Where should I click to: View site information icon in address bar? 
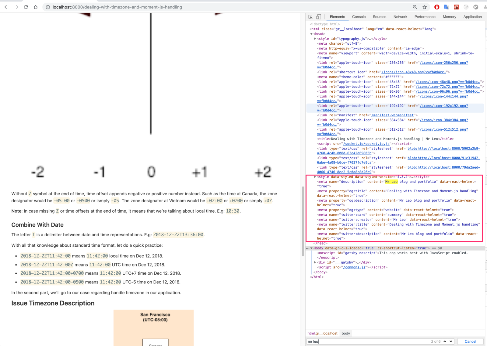pyautogui.click(x=48, y=7)
